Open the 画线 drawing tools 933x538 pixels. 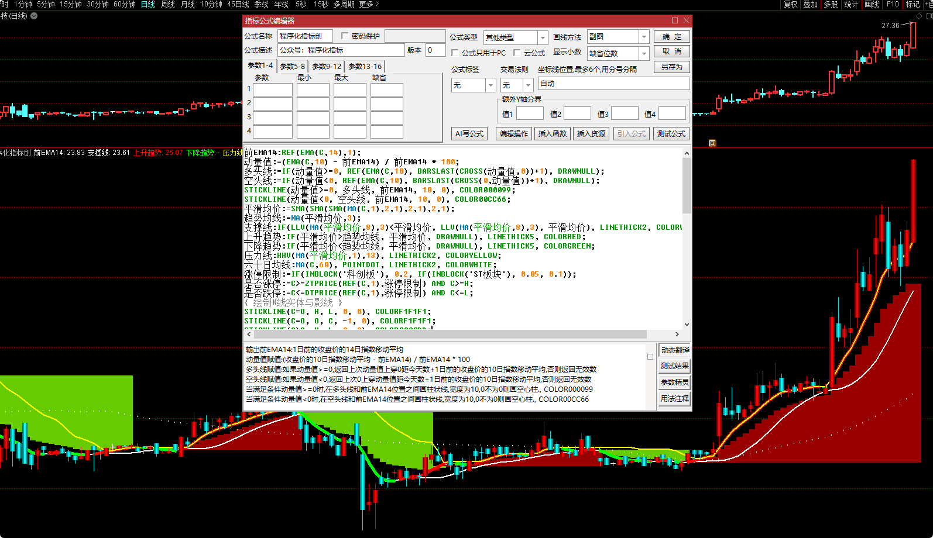click(x=872, y=4)
